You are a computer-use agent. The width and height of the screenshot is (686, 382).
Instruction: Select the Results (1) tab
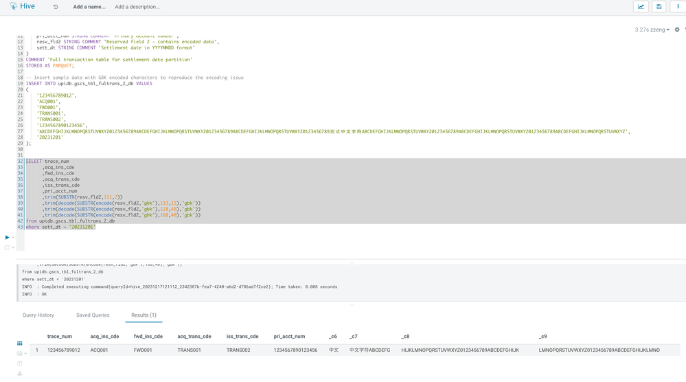(144, 315)
